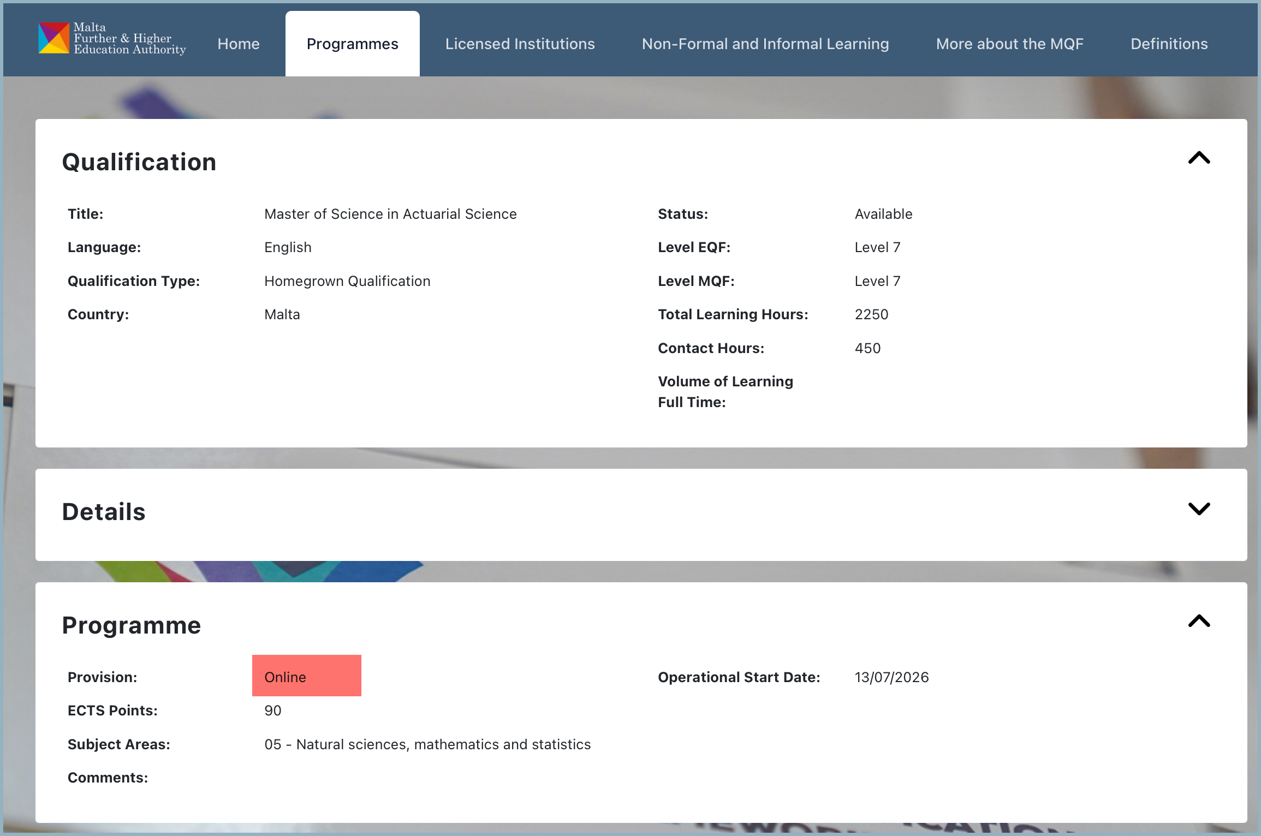Click the Malta Further & Higher Education Authority logo

(112, 39)
